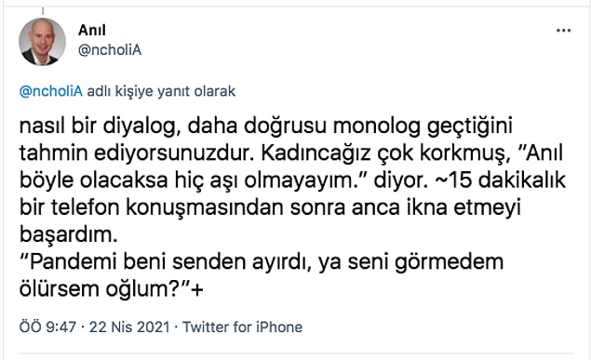Viewport: 591px width, 360px height.
Task: Click the @ncholiA handle under the name
Action: pyautogui.click(x=110, y=49)
